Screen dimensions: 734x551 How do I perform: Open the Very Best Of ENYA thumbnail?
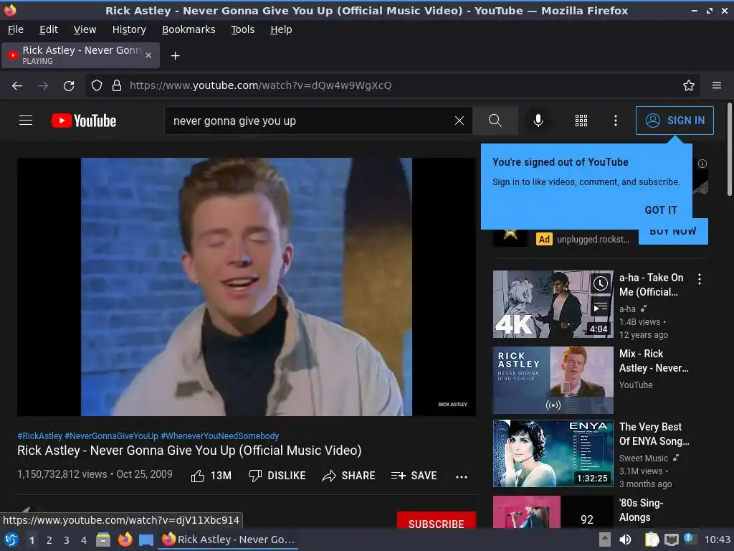pyautogui.click(x=553, y=453)
